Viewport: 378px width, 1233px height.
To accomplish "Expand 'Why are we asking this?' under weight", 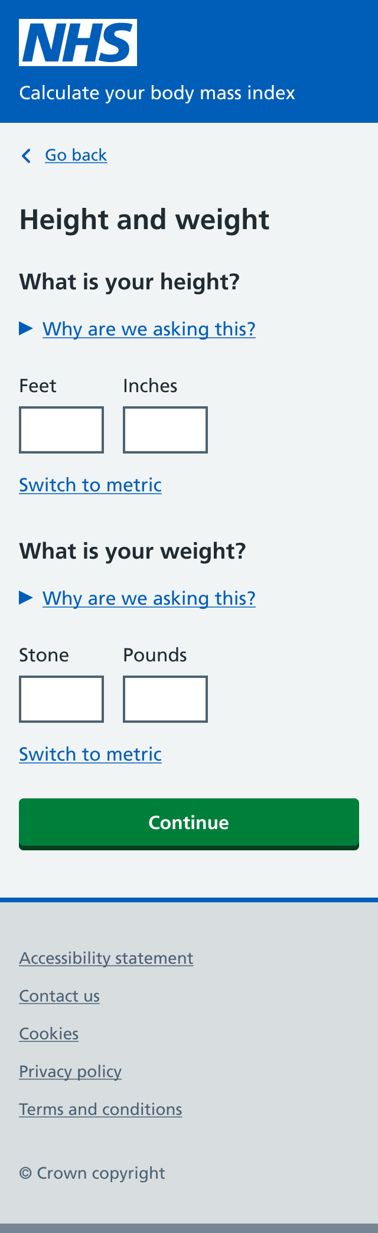I will tap(148, 599).
